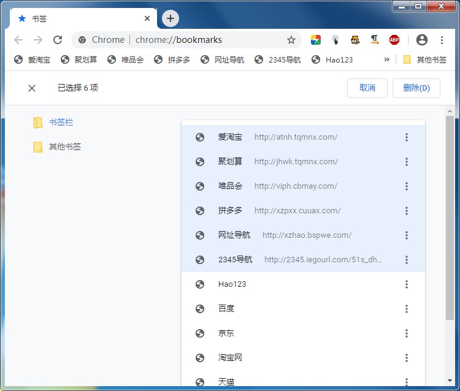Open 拼多多 from the bookmarks bar
Image resolution: width=460 pixels, height=391 pixels.
[x=172, y=60]
